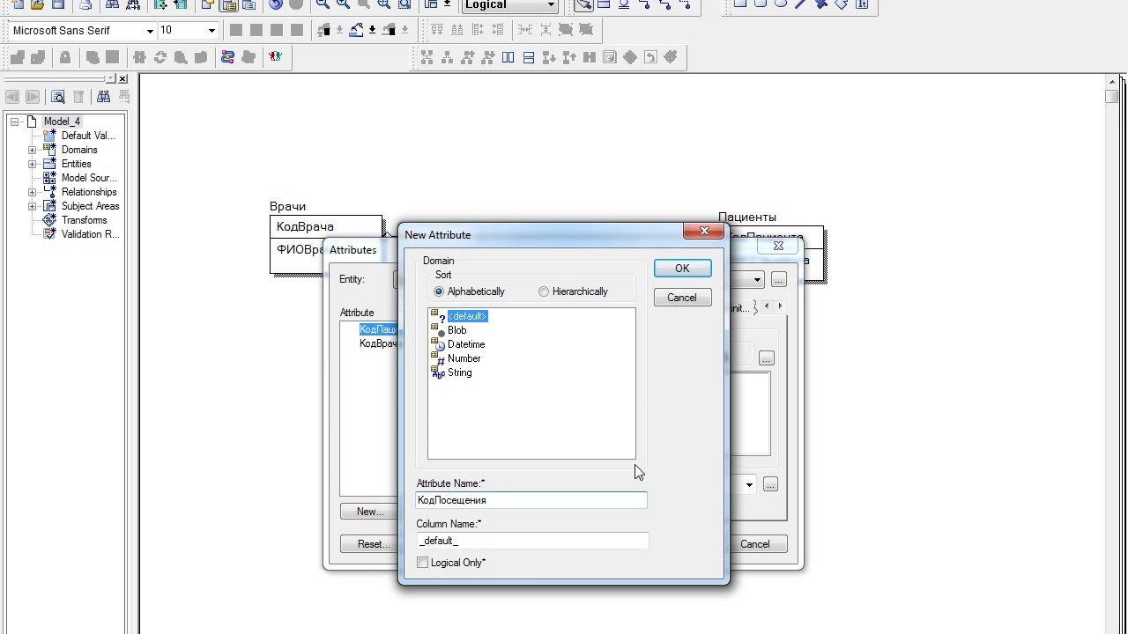Screen dimensions: 1128x634
Task: Select Default Val... tree item
Action: (88, 136)
